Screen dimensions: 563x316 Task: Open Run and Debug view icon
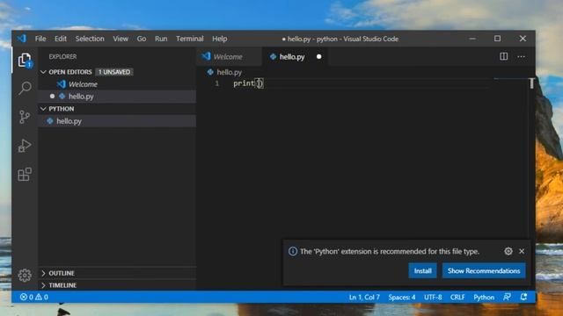(x=25, y=146)
